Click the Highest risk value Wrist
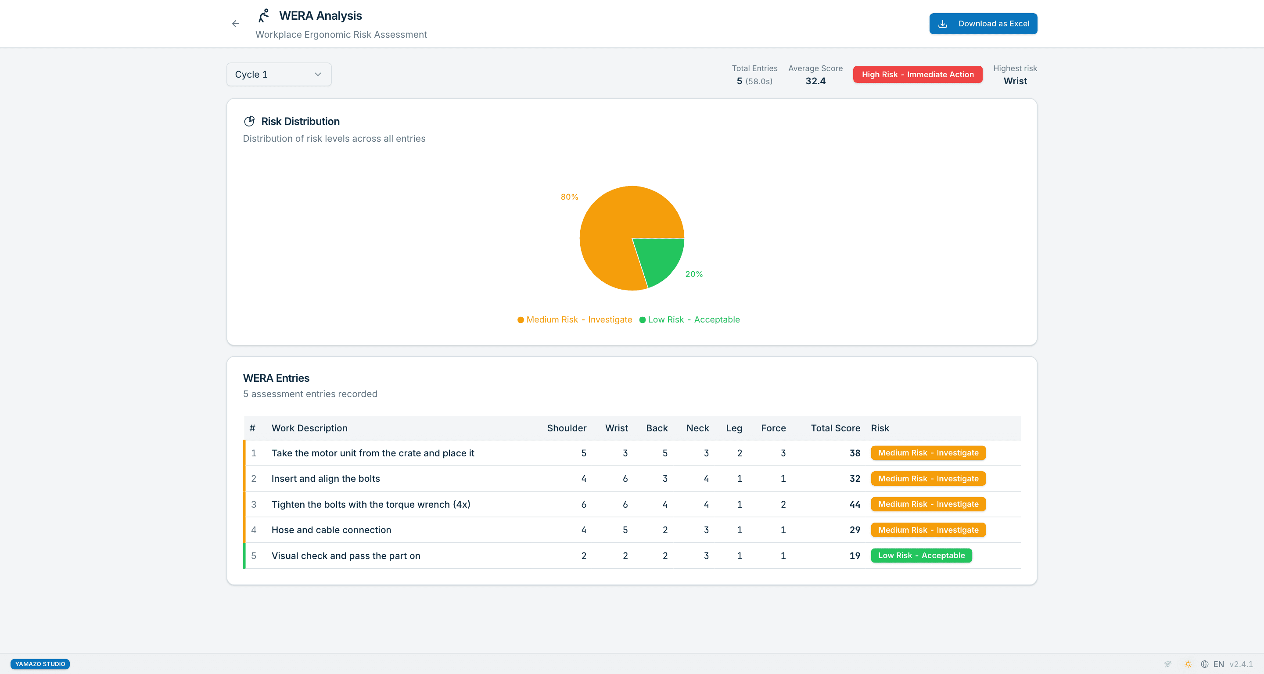Viewport: 1264px width, 674px height. [1015, 82]
